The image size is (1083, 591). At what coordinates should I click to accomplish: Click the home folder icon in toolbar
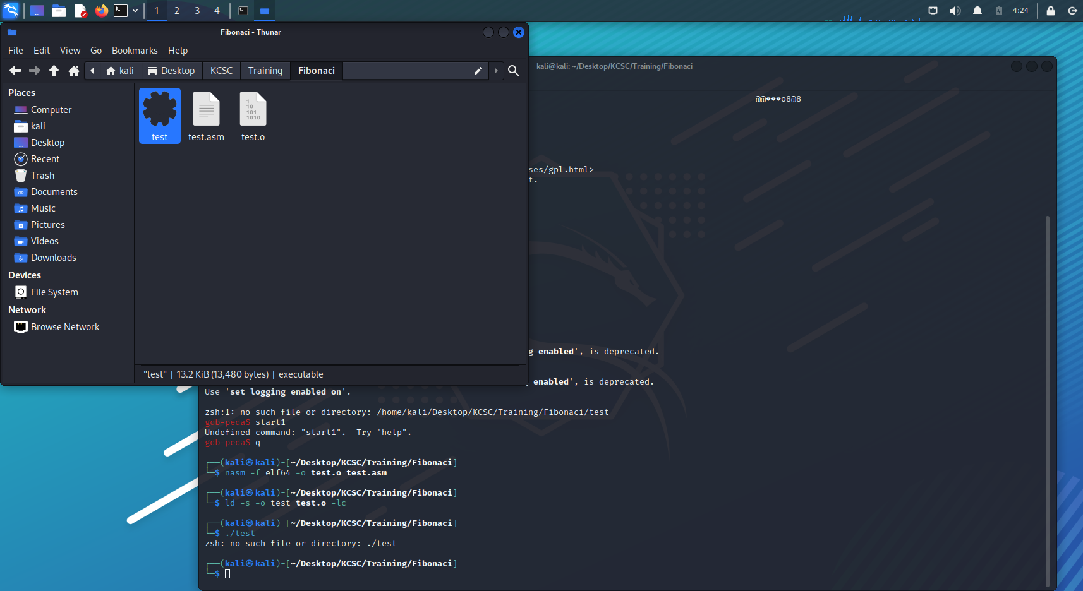pyautogui.click(x=74, y=71)
